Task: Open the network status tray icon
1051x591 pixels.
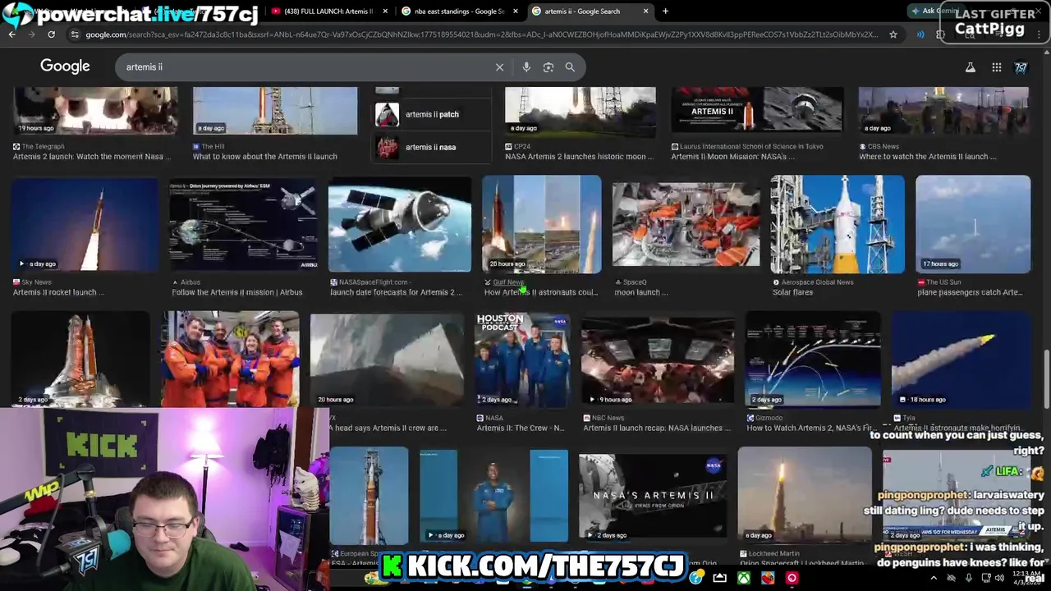Action: coord(986,578)
